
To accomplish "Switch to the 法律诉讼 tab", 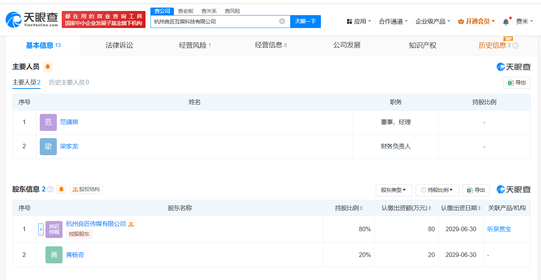I will click(119, 45).
